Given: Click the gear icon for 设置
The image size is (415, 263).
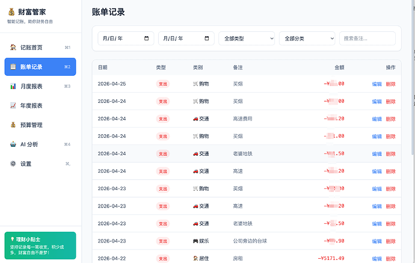Looking at the screenshot, I should tap(13, 164).
